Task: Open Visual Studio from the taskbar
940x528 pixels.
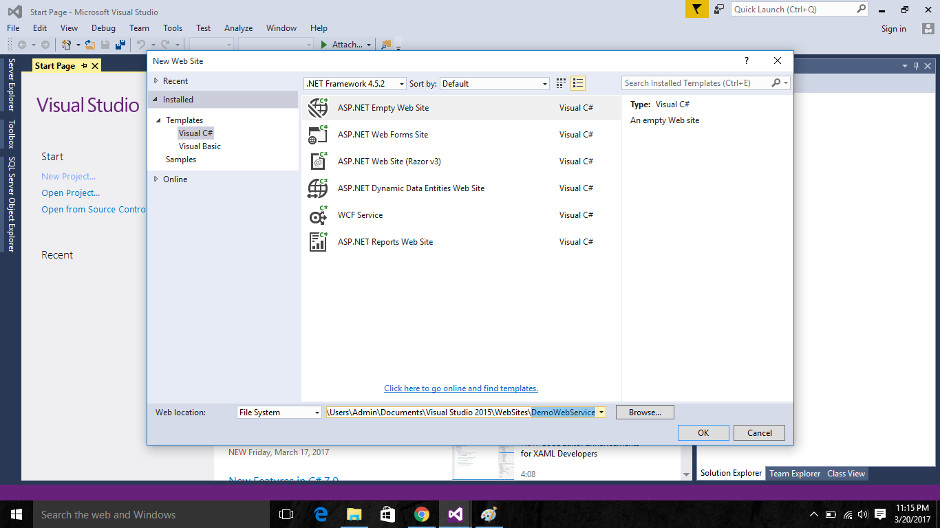Action: point(455,514)
